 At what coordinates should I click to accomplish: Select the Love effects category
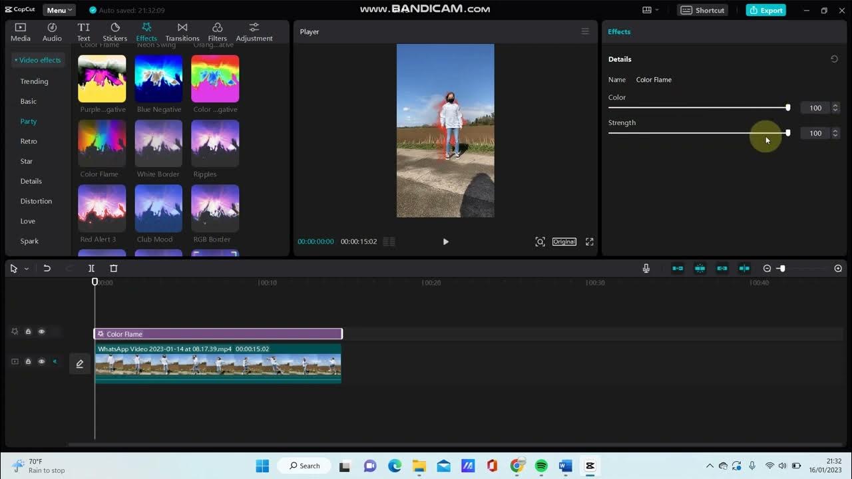[x=28, y=221]
